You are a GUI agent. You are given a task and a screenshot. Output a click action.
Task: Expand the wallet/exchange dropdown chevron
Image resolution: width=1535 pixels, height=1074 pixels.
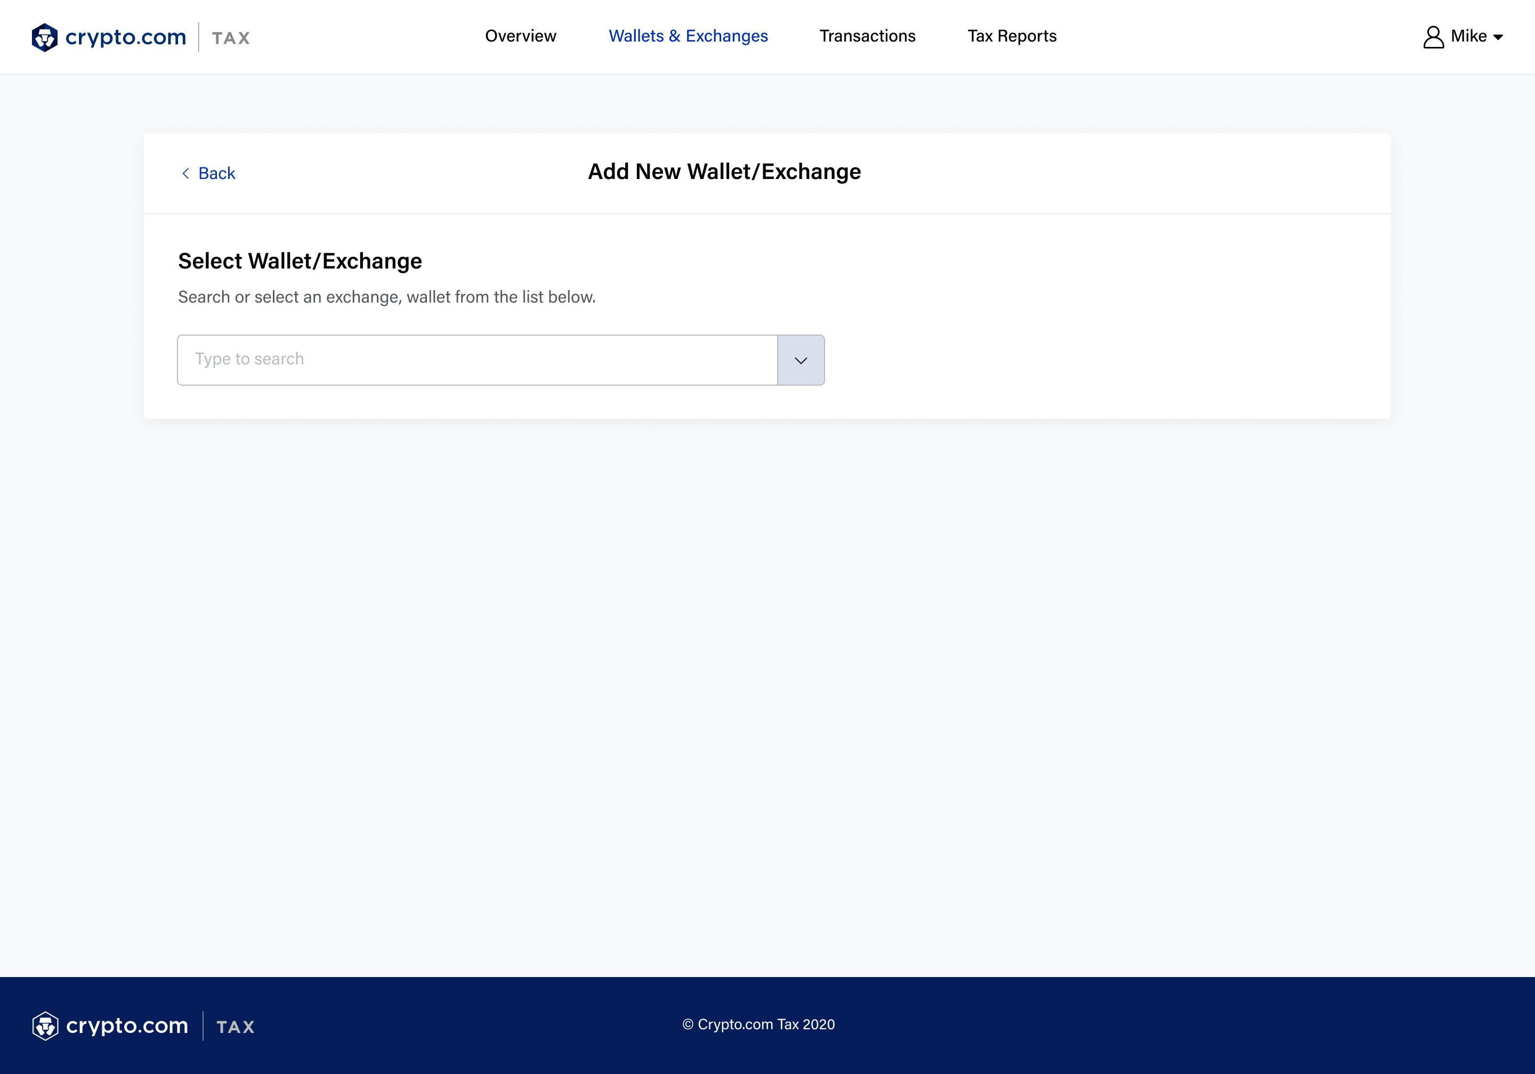tap(800, 360)
